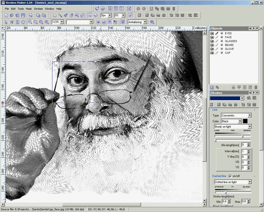Image resolution: width=264 pixels, height=212 pixels.
Task: Toggle the pencil edit icon for BEARD
Action: pos(217,45)
